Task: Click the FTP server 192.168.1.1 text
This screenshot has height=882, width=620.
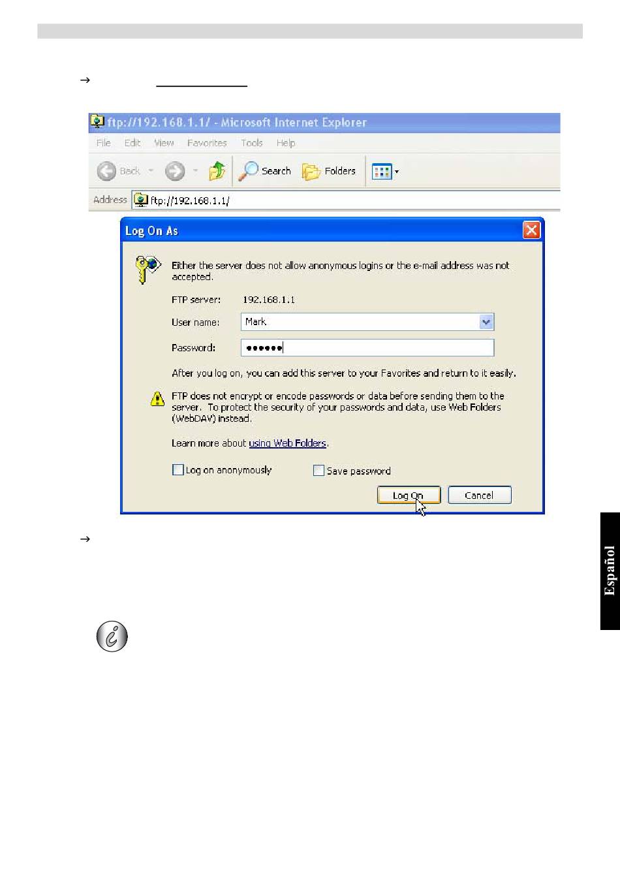Action: [x=269, y=300]
